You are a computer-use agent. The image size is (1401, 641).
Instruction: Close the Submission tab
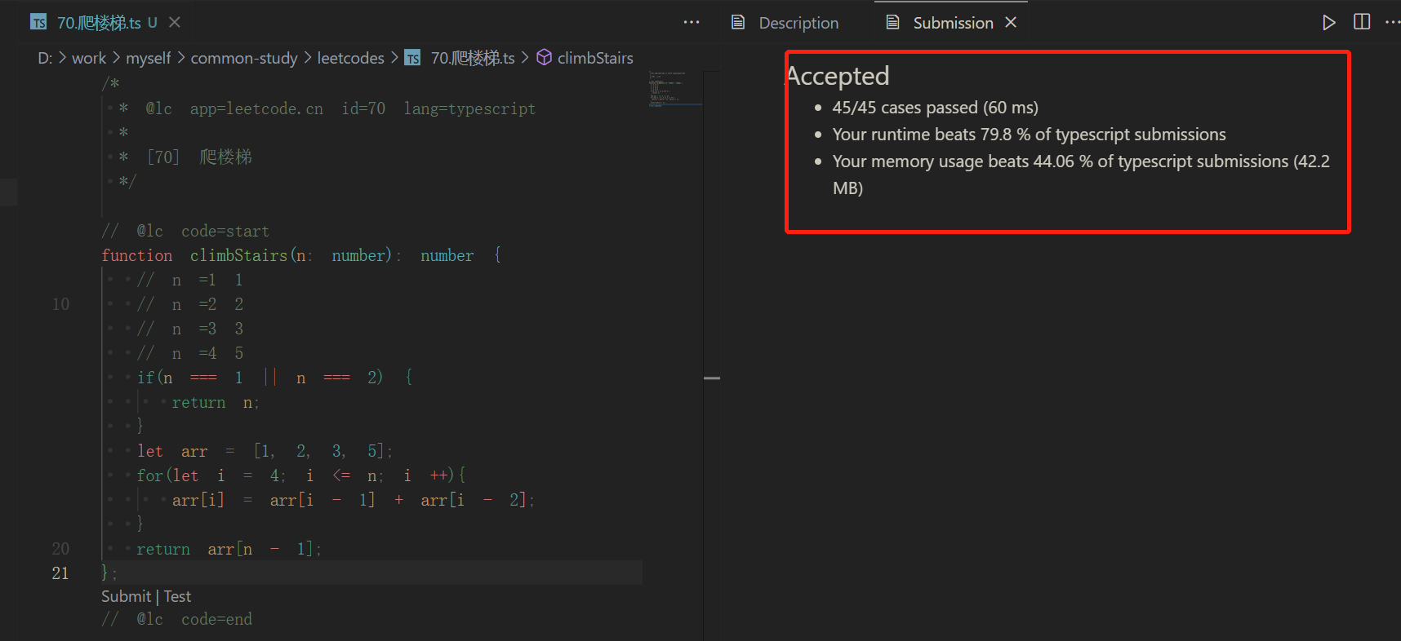tap(1011, 22)
